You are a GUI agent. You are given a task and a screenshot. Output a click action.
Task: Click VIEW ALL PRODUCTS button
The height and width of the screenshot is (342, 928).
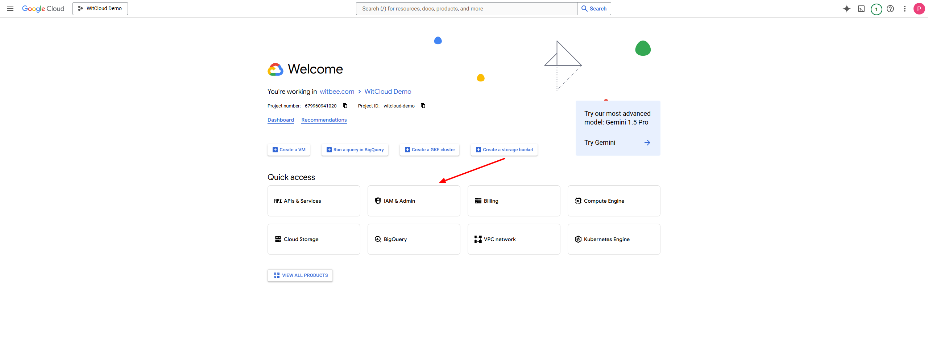pos(300,275)
